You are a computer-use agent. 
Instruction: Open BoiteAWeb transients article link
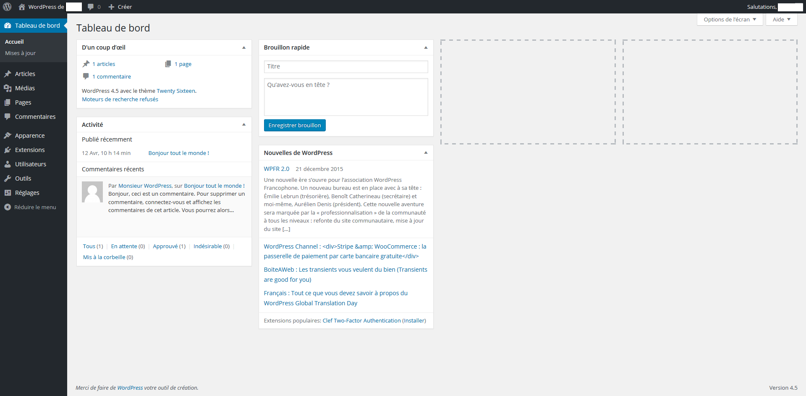click(345, 275)
